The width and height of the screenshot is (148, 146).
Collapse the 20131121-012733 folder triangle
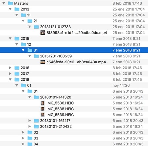30,27
